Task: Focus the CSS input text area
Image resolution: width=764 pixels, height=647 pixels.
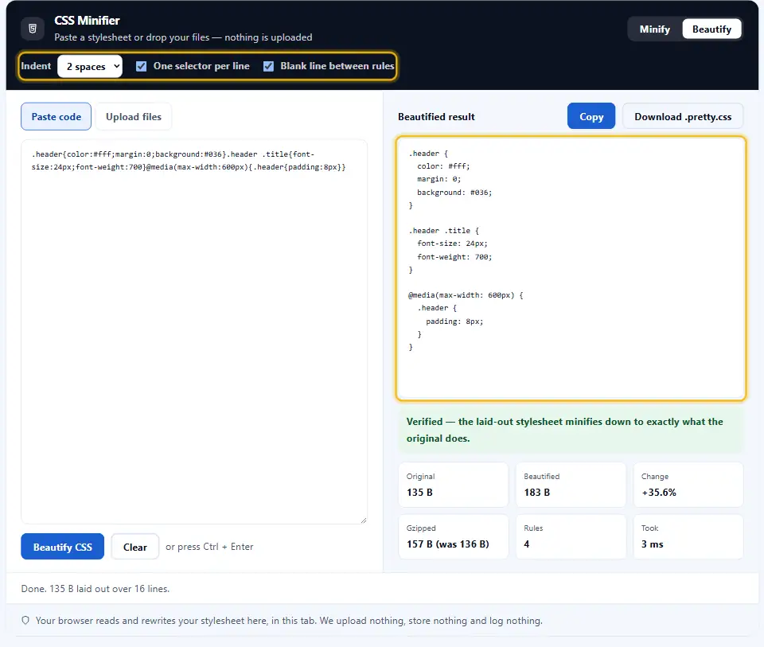Action: pyautogui.click(x=194, y=332)
